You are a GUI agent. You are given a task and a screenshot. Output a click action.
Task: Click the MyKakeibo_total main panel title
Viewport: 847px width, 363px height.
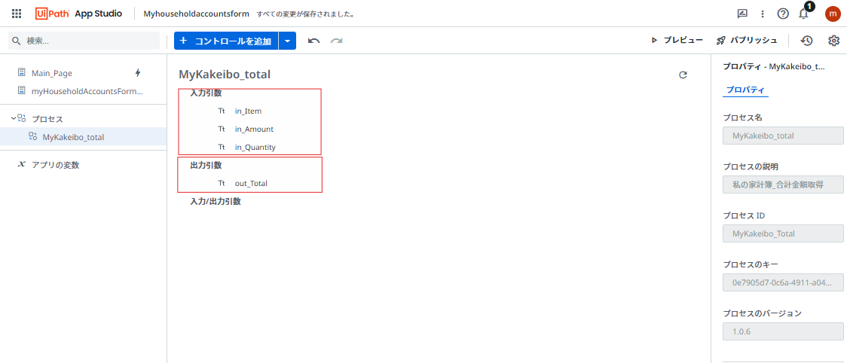click(225, 75)
